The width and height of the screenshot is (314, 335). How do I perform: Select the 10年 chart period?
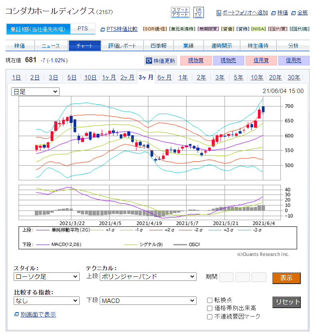pos(257,77)
